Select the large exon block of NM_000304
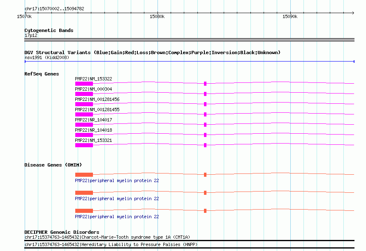 click(x=84, y=94)
